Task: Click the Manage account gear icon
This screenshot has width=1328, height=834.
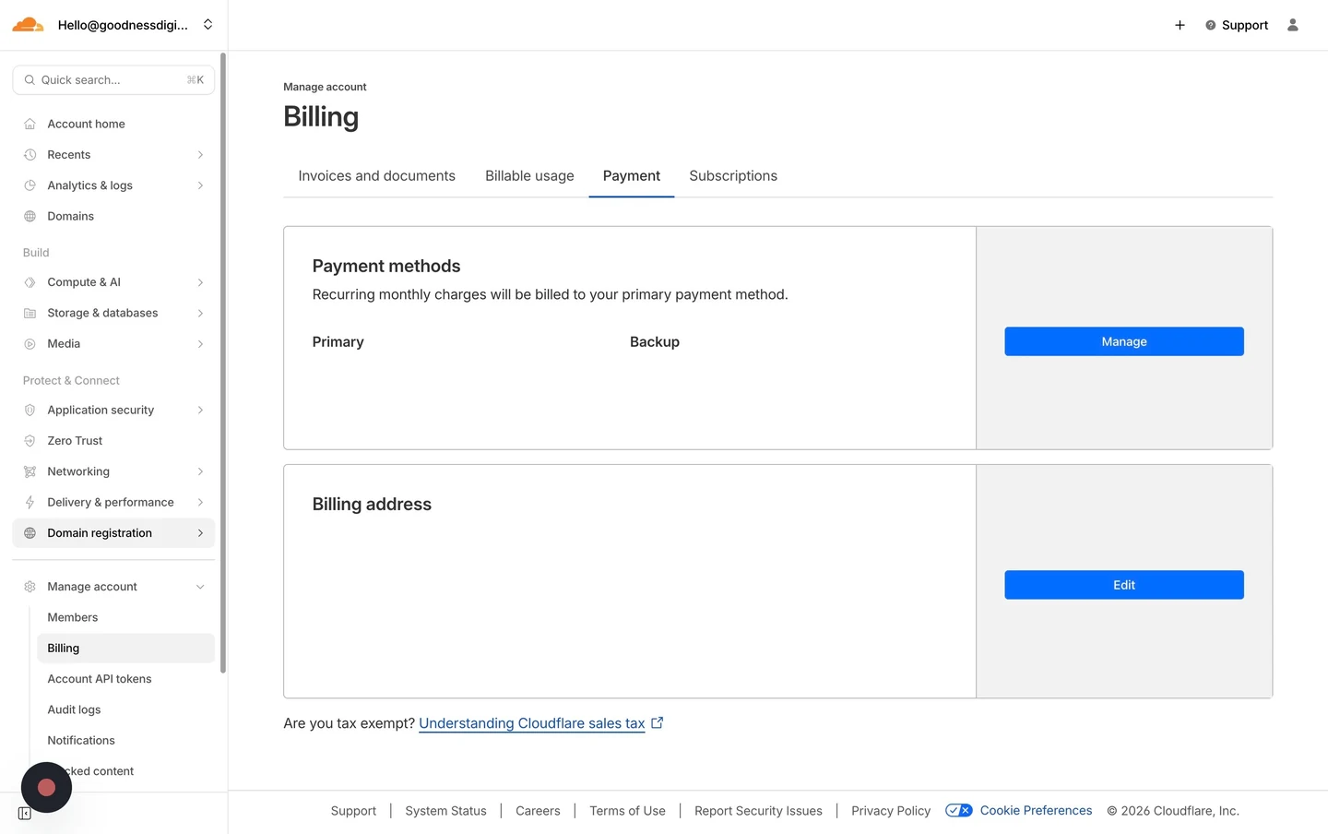Action: (30, 587)
